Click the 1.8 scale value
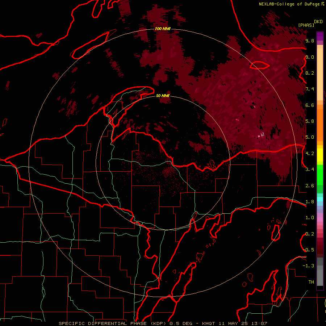Image resolution: width=326 pixels, height=326 pixels. [x=310, y=202]
